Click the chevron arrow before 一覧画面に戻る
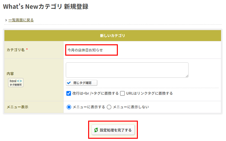 [x=6, y=20]
